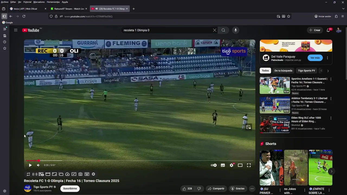Dislike the video
The width and height of the screenshot is (347, 195).
pos(199,188)
